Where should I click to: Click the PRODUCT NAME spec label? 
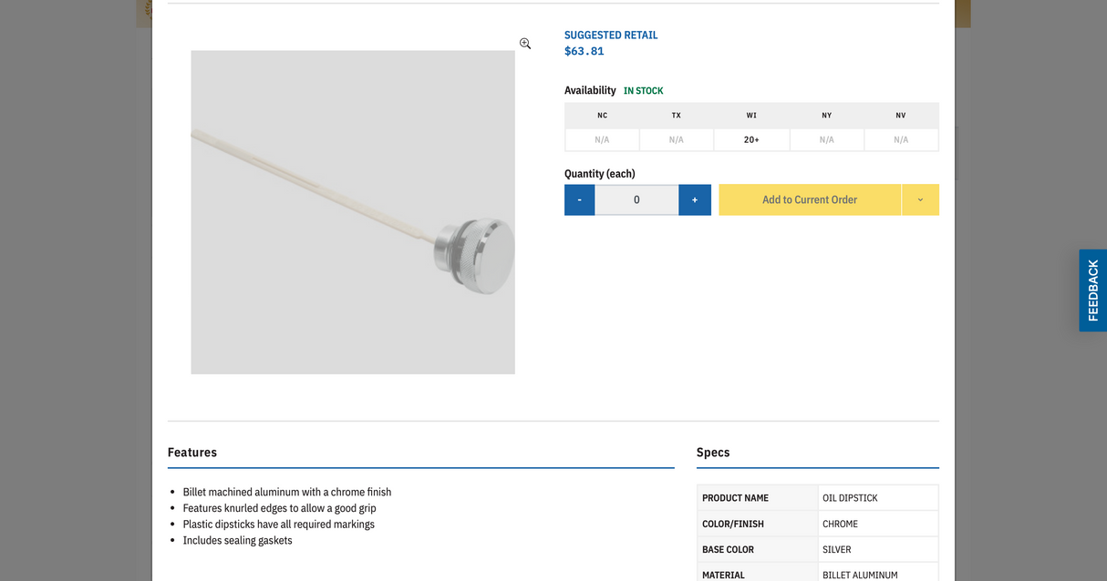[x=735, y=498]
